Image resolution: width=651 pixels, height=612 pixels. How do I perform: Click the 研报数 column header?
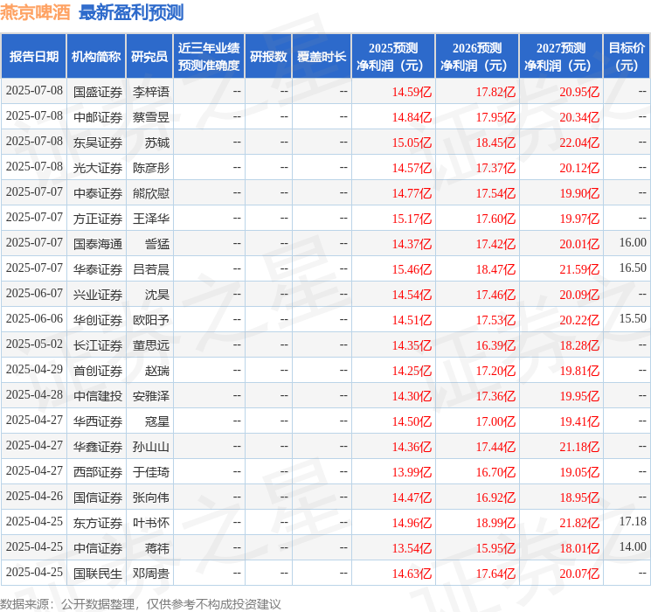(x=268, y=57)
